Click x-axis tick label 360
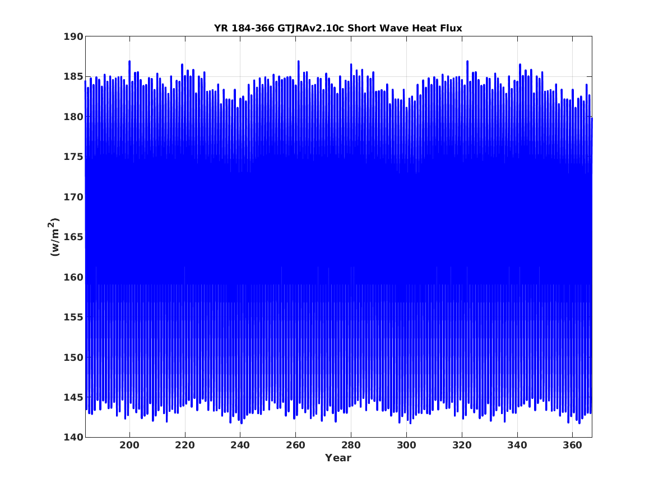This screenshot has width=654, height=491. pos(572,446)
